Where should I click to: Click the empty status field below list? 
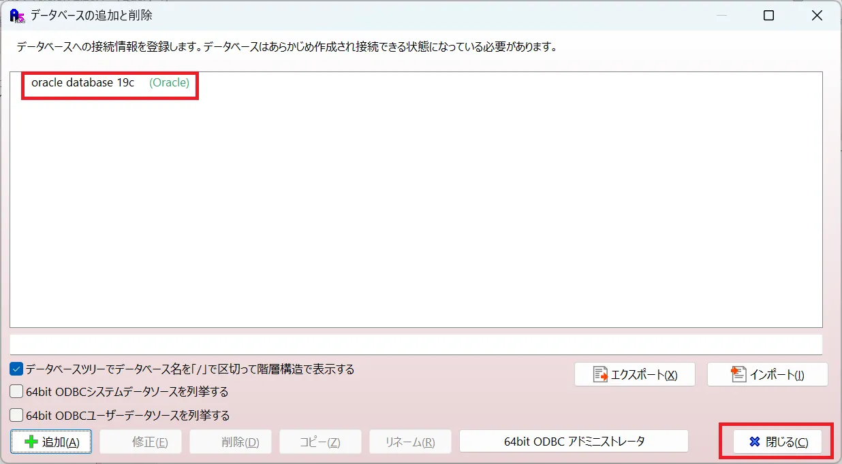pos(416,344)
